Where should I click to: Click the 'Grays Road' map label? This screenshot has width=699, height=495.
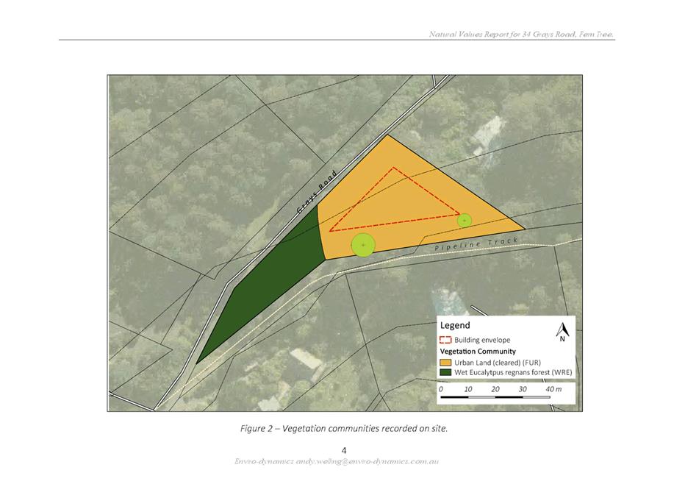tap(317, 192)
